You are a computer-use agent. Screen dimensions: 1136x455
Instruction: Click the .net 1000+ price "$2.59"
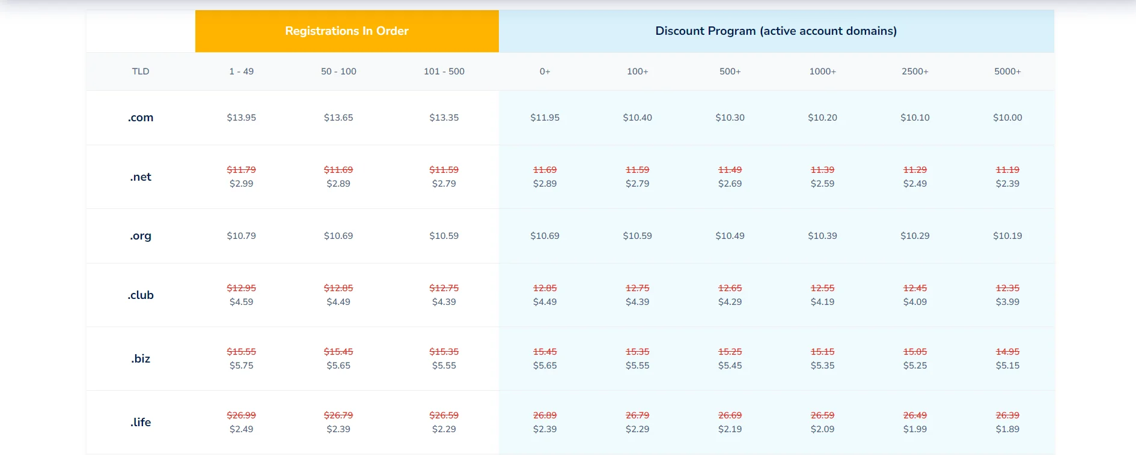[x=823, y=184]
